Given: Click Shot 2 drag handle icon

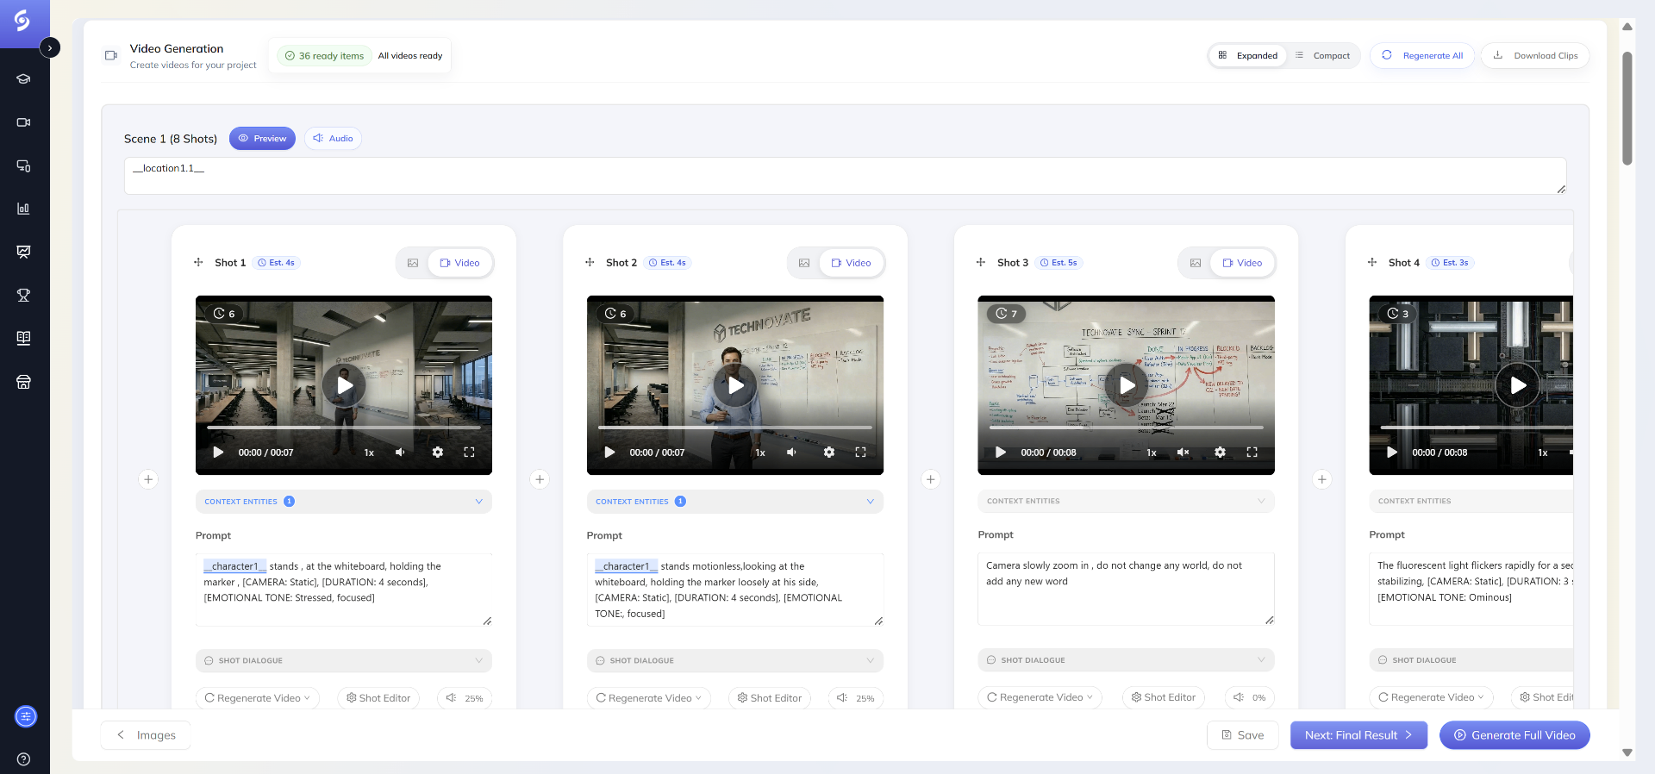Looking at the screenshot, I should pyautogui.click(x=590, y=262).
